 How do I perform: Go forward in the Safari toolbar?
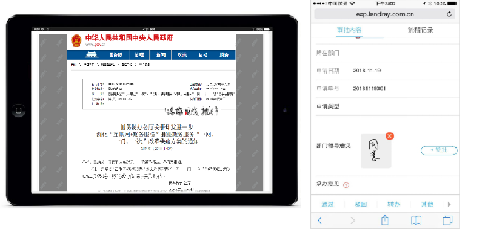point(353,220)
